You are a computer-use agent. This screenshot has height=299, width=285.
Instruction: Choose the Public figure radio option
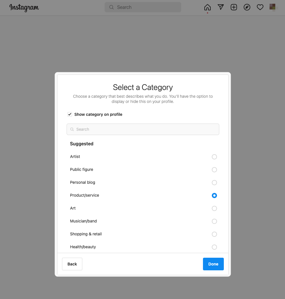(x=214, y=170)
